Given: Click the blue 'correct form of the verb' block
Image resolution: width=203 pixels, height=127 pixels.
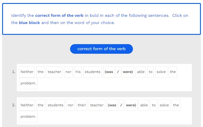Looking at the screenshot, I should coord(101,49).
